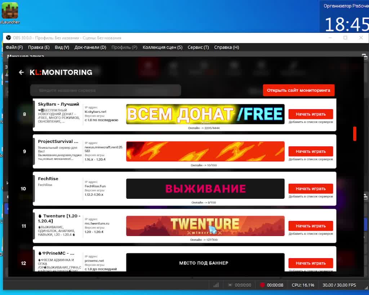Screen dimensions: 369x295
Task: Click the TWENTURE banner image
Action: pyautogui.click(x=205, y=226)
